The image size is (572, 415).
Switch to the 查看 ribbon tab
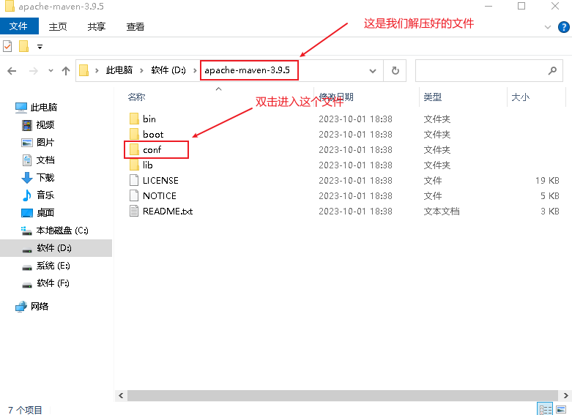click(x=135, y=26)
